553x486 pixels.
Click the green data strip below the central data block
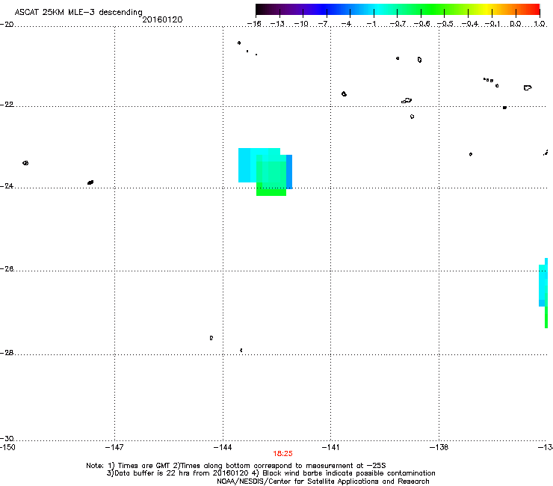point(271,192)
